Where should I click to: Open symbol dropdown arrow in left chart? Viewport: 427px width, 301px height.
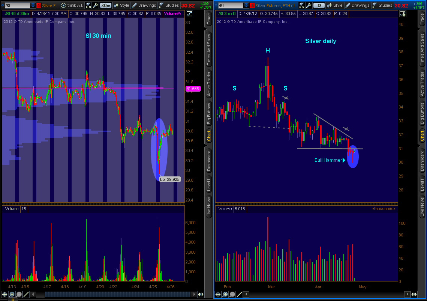coord(33,5)
